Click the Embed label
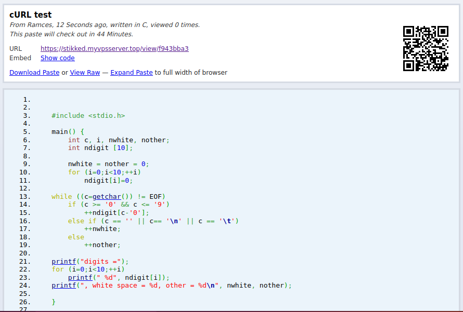Viewport: 463px width, 312px height. (x=20, y=58)
